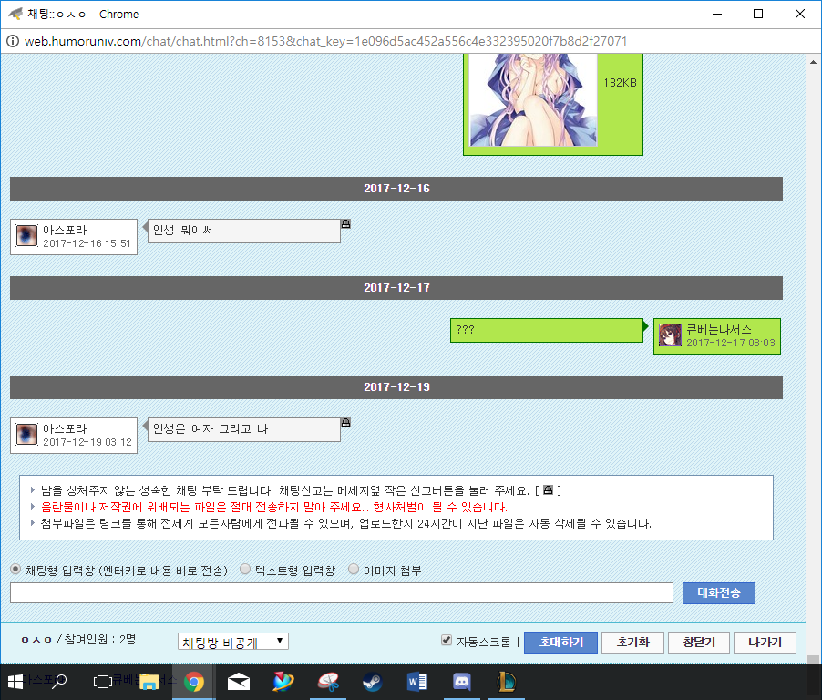Click the timestamp 2017-12-17 03:03
Image resolution: width=822 pixels, height=700 pixels.
coord(731,343)
